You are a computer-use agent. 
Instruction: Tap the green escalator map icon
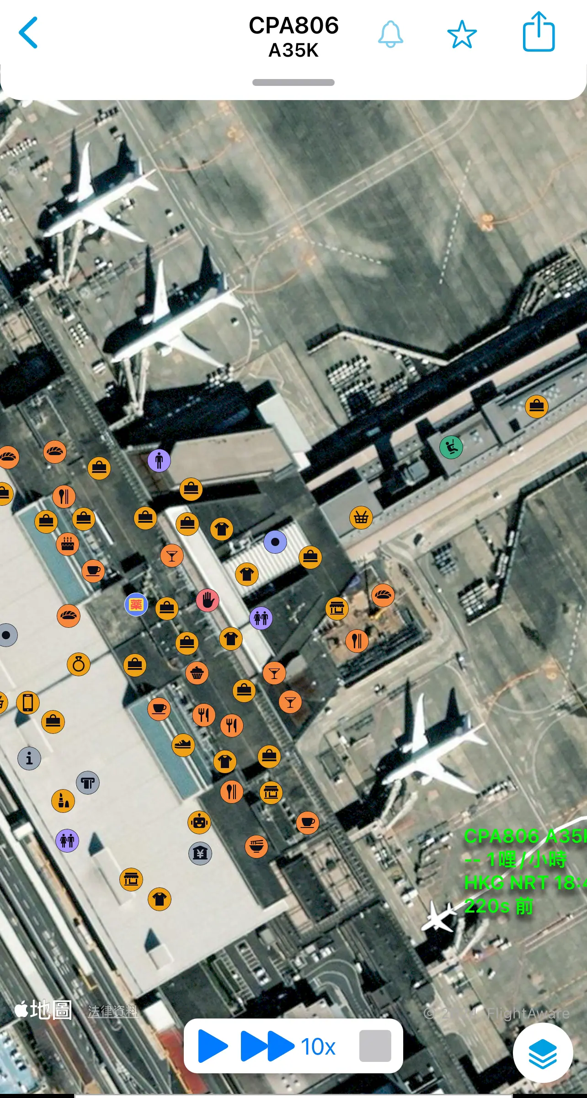(x=451, y=447)
